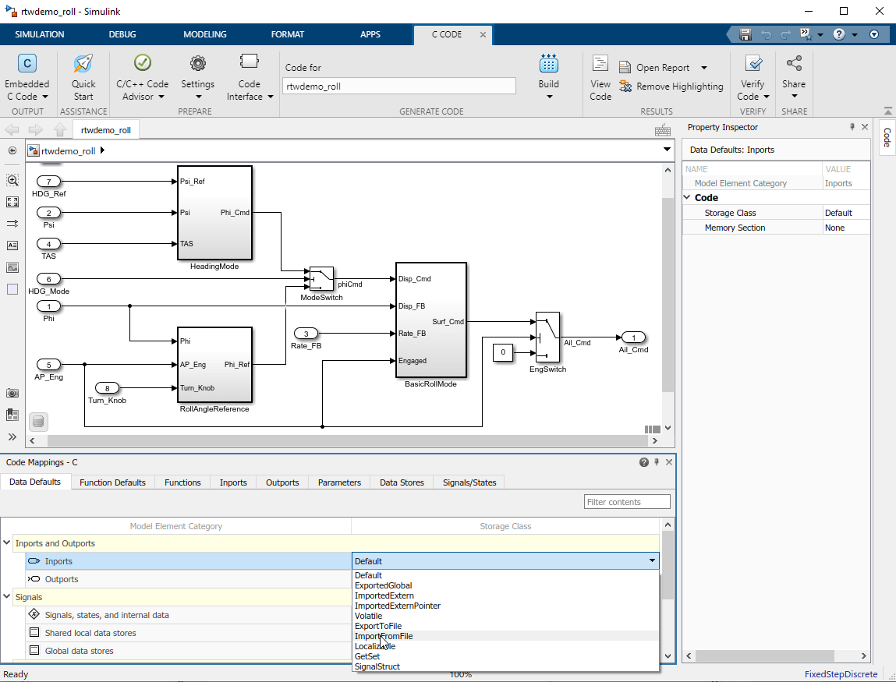Choose GetSet storage class option

[367, 656]
